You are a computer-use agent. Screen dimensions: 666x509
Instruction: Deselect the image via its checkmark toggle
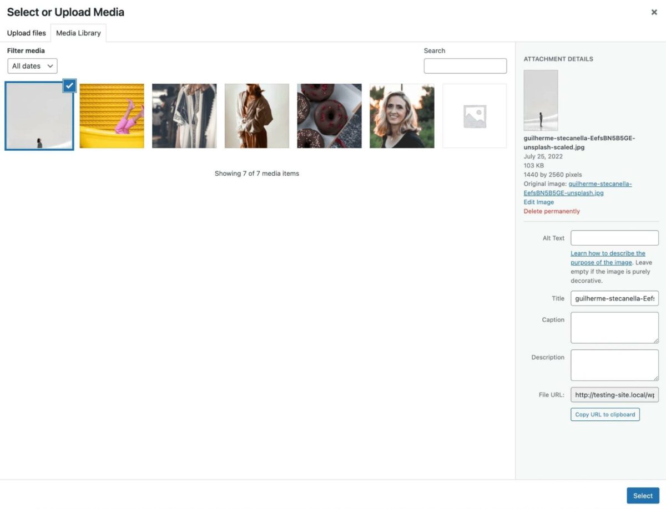pos(69,86)
